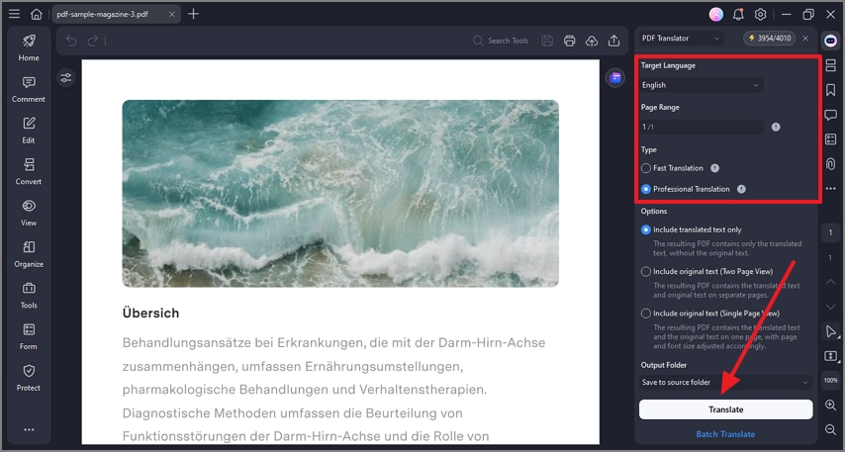Viewport: 845px width, 452px height.
Task: Click the undo arrow
Action: pyautogui.click(x=71, y=41)
